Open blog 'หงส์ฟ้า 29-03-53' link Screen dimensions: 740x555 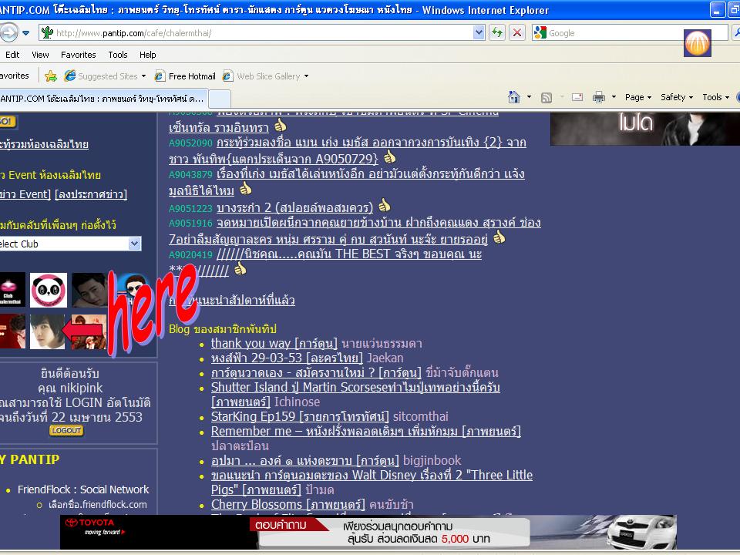coord(287,358)
